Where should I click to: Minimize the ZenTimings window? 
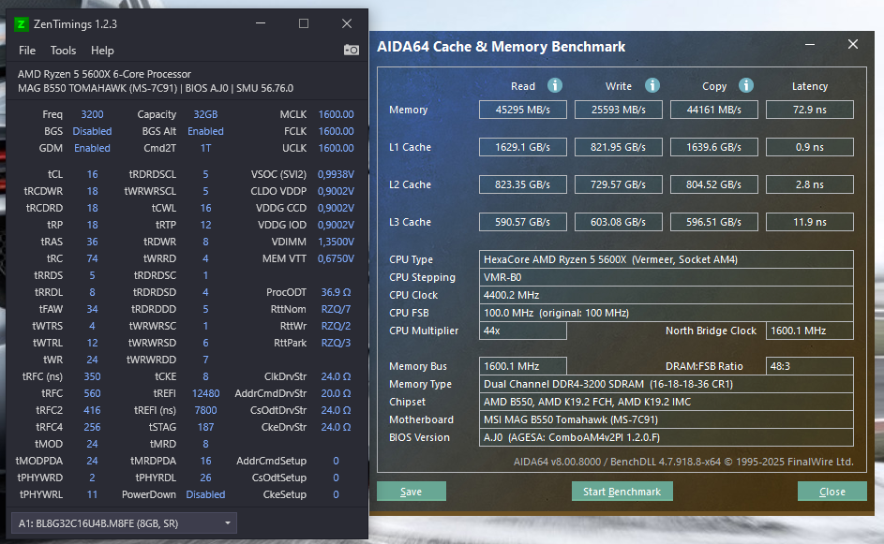(262, 23)
